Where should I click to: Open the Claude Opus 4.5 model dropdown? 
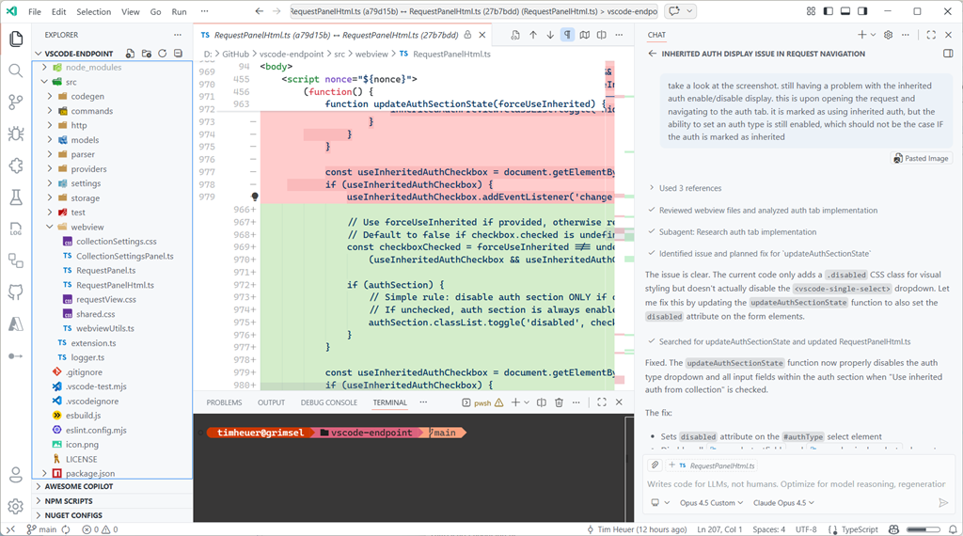coord(783,503)
